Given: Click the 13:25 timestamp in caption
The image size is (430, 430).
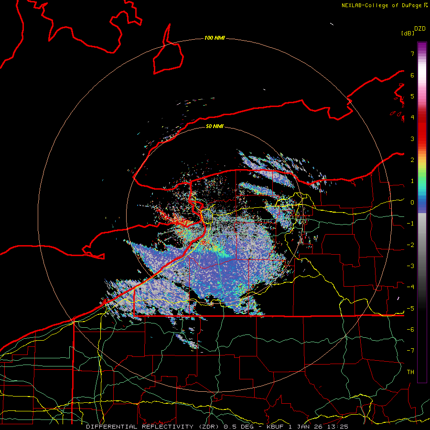Looking at the screenshot, I should (x=339, y=427).
